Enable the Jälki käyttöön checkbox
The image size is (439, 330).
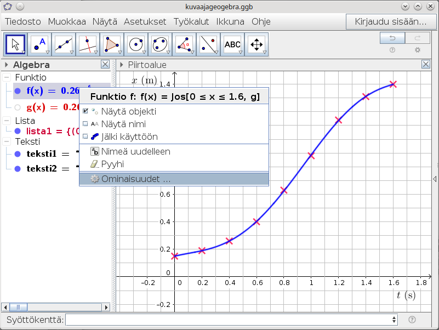[85, 136]
